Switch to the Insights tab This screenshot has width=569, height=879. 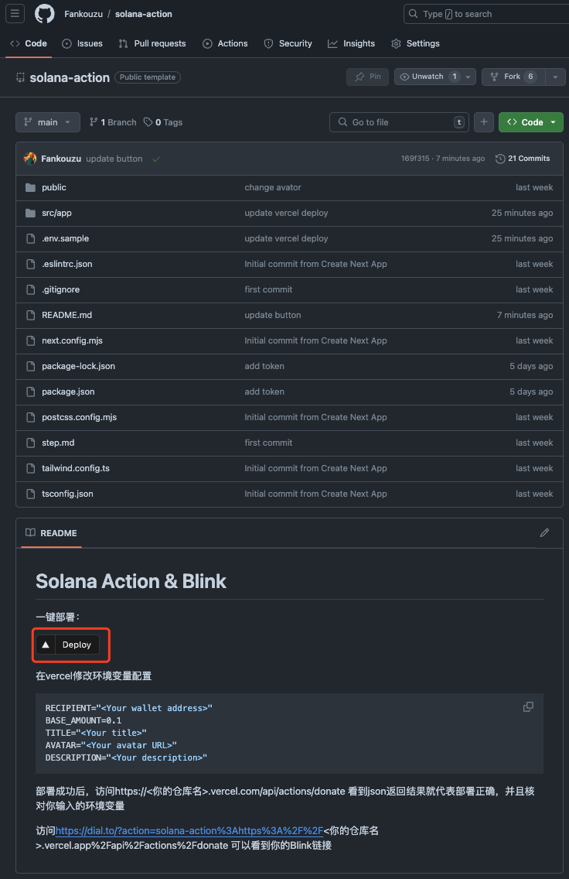click(x=351, y=44)
